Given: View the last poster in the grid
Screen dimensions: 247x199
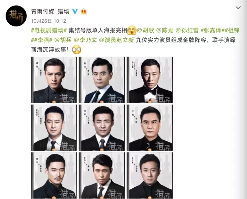Looking at the screenshot, I should coord(150,175).
